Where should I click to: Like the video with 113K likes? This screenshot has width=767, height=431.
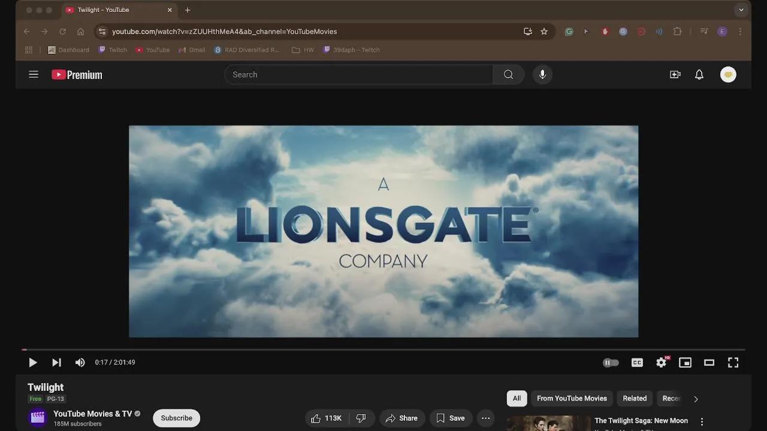[x=326, y=418]
